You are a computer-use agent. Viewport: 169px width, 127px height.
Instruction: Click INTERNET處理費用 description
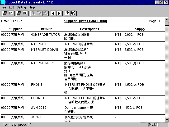78,44
